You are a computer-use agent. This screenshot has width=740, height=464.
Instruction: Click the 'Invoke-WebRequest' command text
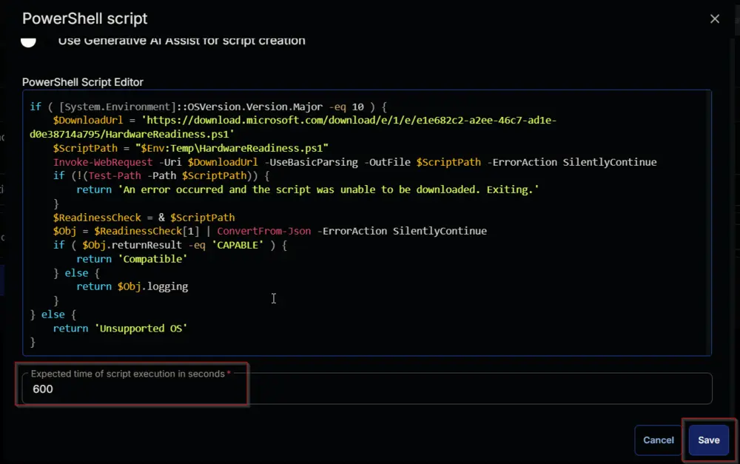click(103, 162)
